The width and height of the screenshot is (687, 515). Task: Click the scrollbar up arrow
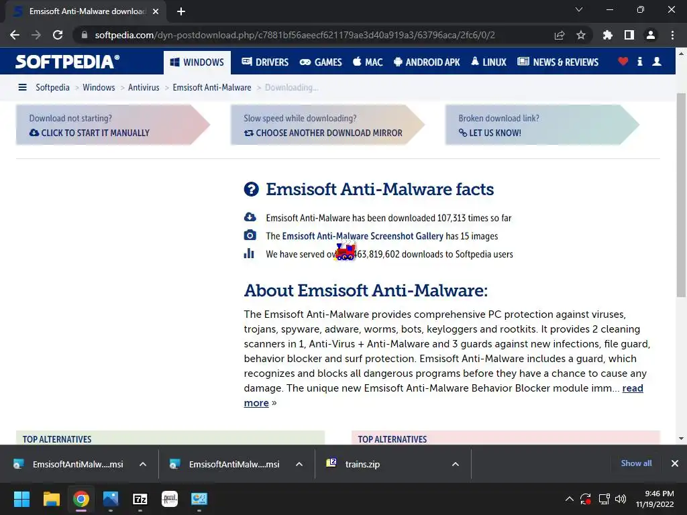681,54
